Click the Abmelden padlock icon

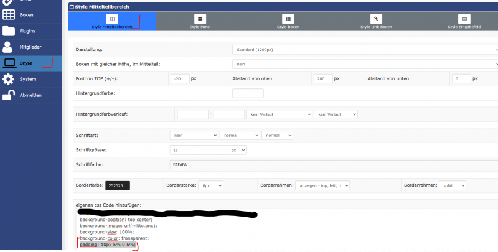pyautogui.click(x=9, y=95)
